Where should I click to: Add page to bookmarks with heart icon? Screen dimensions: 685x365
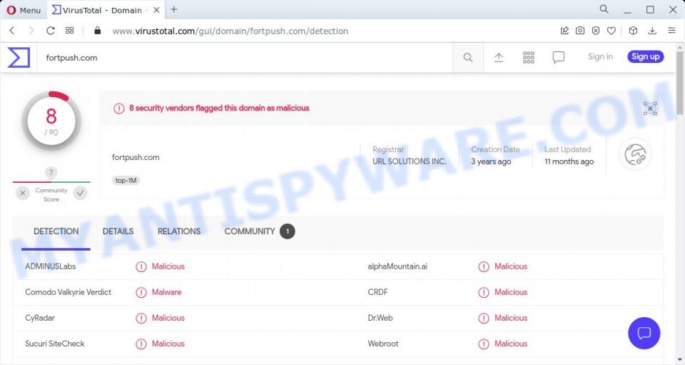tap(612, 31)
